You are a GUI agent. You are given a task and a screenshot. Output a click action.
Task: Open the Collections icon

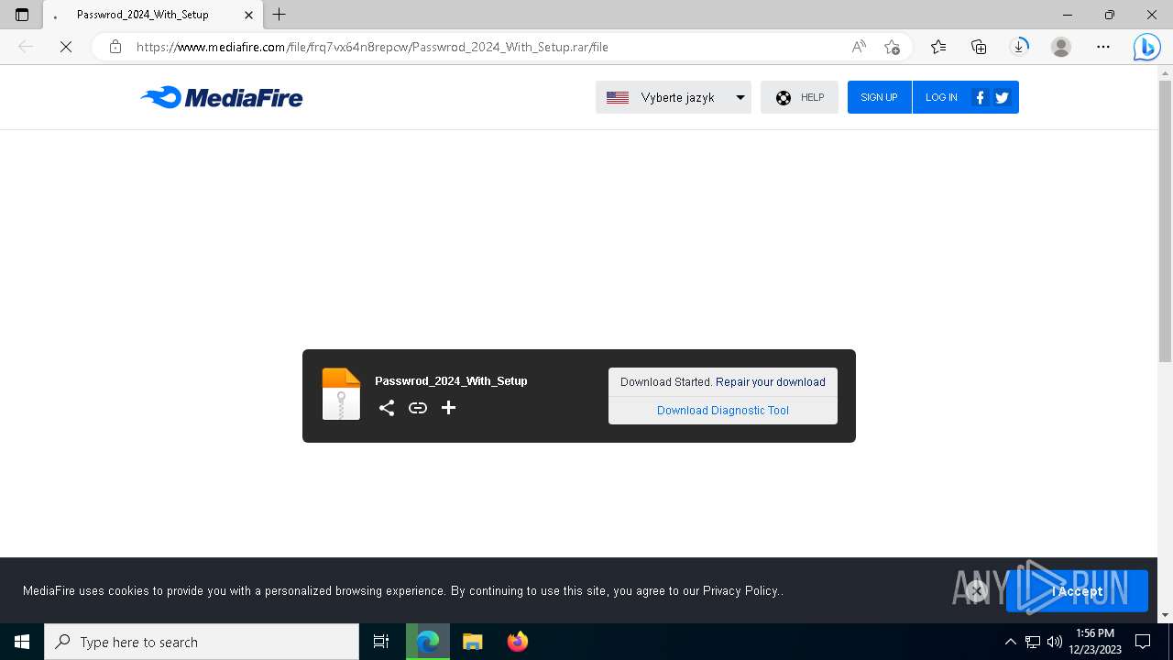pyautogui.click(x=979, y=47)
